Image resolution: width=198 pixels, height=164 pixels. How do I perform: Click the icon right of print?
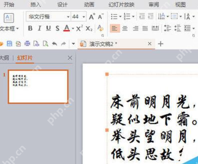pos(36,44)
